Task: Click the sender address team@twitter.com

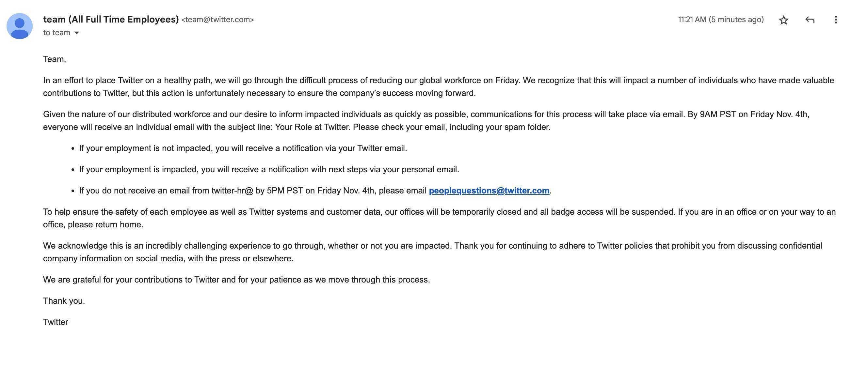Action: [x=218, y=20]
